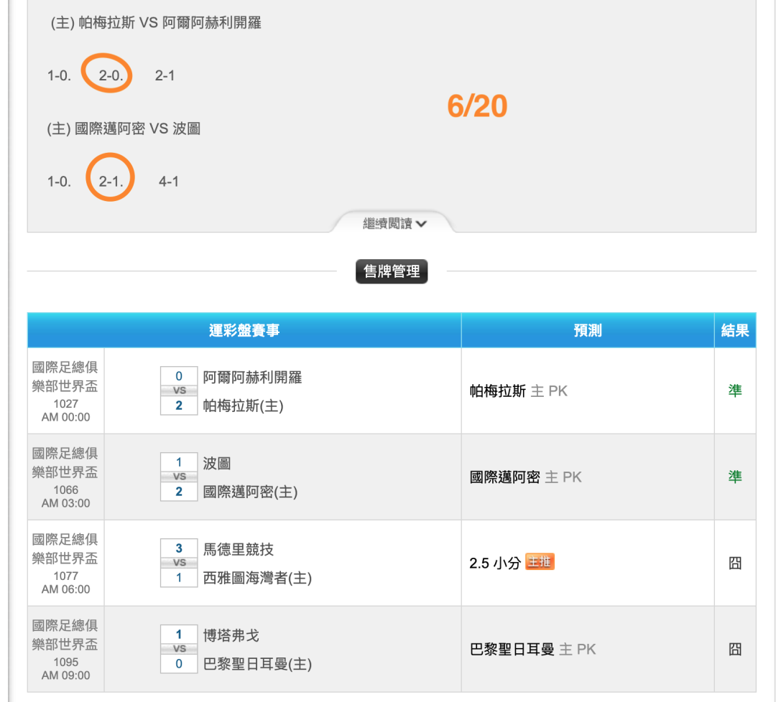Click the VS badge in match 1077
This screenshot has height=702, width=776.
179,563
